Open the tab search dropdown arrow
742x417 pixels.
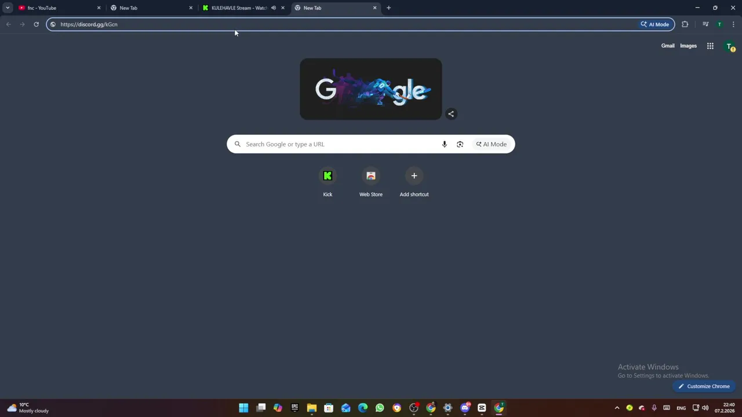8,8
